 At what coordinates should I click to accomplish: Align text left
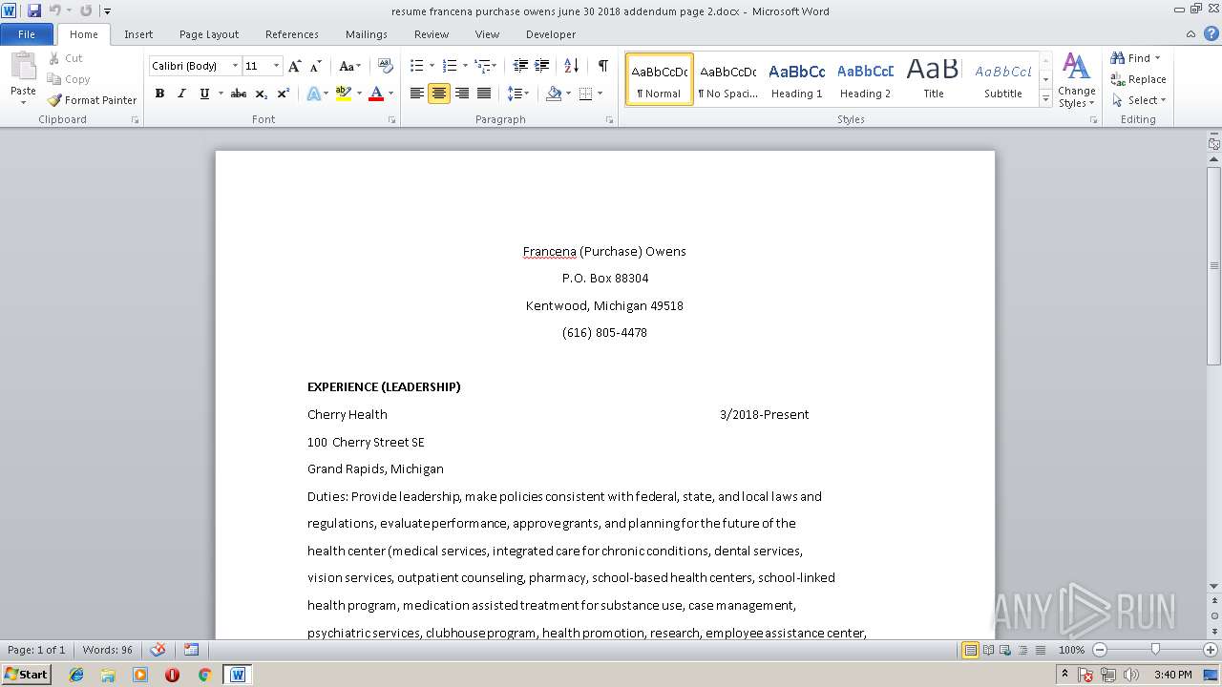(417, 94)
